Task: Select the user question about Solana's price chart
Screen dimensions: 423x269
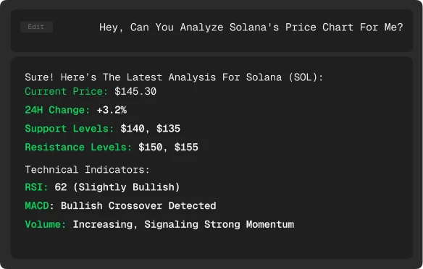Action: (251, 27)
